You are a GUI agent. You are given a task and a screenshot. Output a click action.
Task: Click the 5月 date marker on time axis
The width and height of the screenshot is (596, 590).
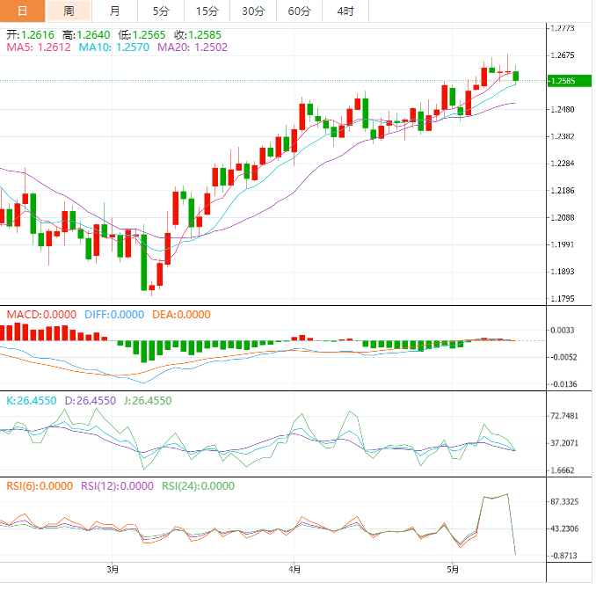(x=452, y=570)
